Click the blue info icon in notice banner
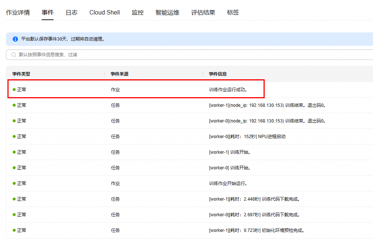373x239 pixels. click(15, 39)
